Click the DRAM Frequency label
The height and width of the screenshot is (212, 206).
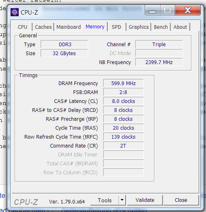pos(78,84)
